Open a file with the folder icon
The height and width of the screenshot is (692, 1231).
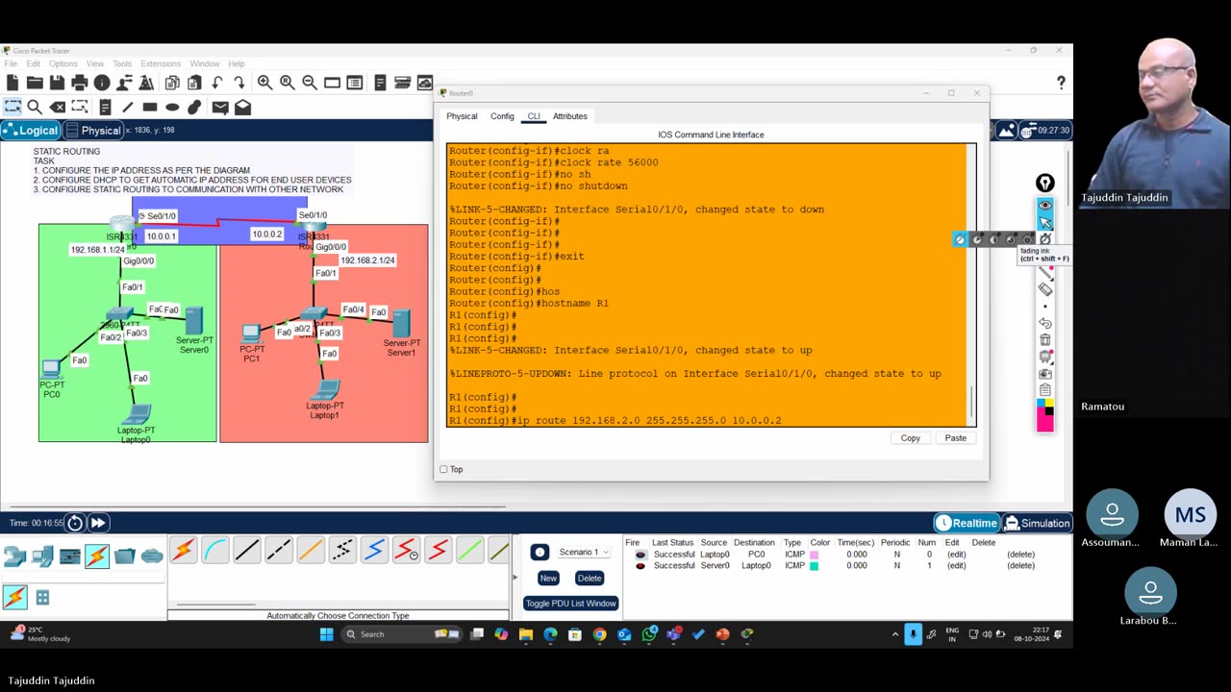click(35, 83)
